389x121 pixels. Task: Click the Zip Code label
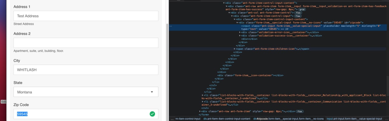tap(21, 105)
